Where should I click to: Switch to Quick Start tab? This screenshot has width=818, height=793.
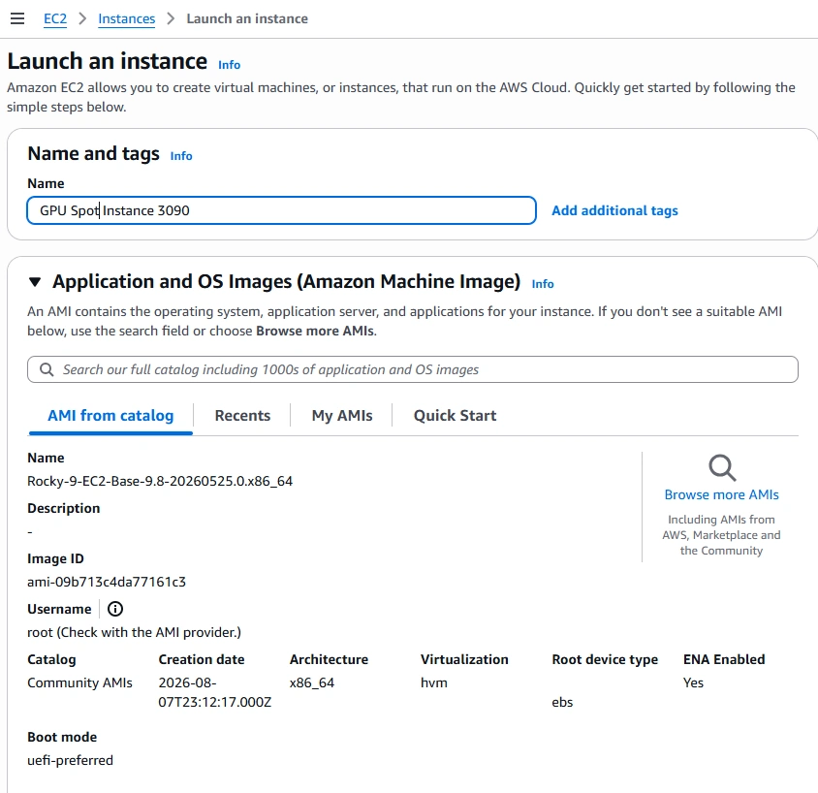tap(455, 415)
